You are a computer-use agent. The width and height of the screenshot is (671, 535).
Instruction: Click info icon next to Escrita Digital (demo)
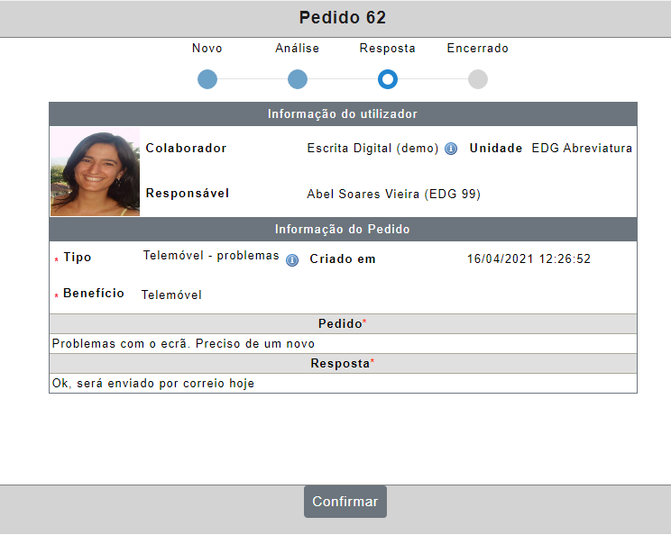click(x=451, y=149)
